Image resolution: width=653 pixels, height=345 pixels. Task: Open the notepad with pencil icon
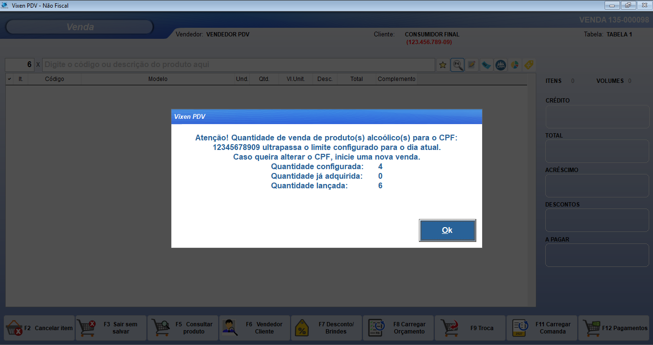click(472, 65)
